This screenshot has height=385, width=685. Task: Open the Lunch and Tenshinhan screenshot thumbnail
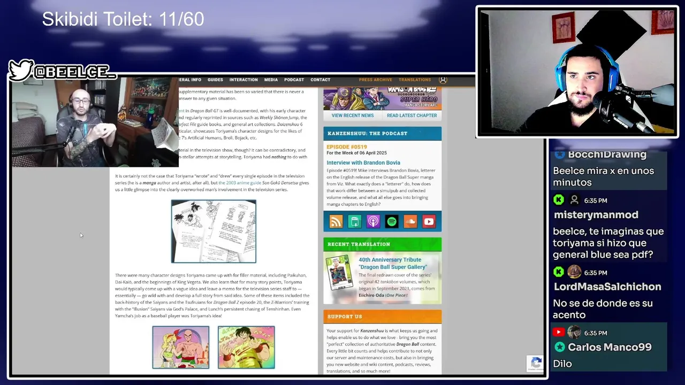(181, 348)
